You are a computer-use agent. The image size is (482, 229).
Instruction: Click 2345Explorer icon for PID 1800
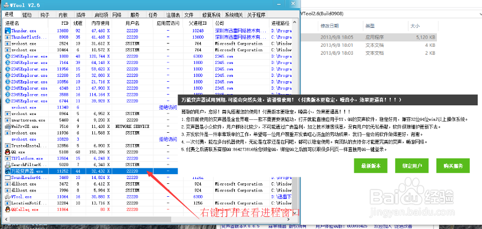(8, 56)
